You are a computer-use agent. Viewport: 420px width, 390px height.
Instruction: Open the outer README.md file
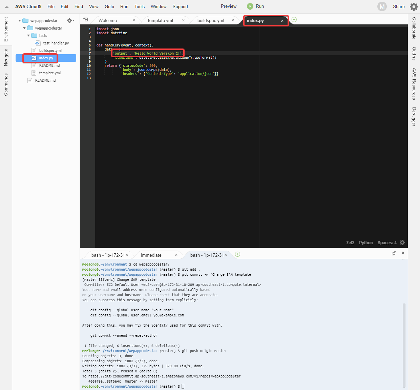click(x=45, y=80)
